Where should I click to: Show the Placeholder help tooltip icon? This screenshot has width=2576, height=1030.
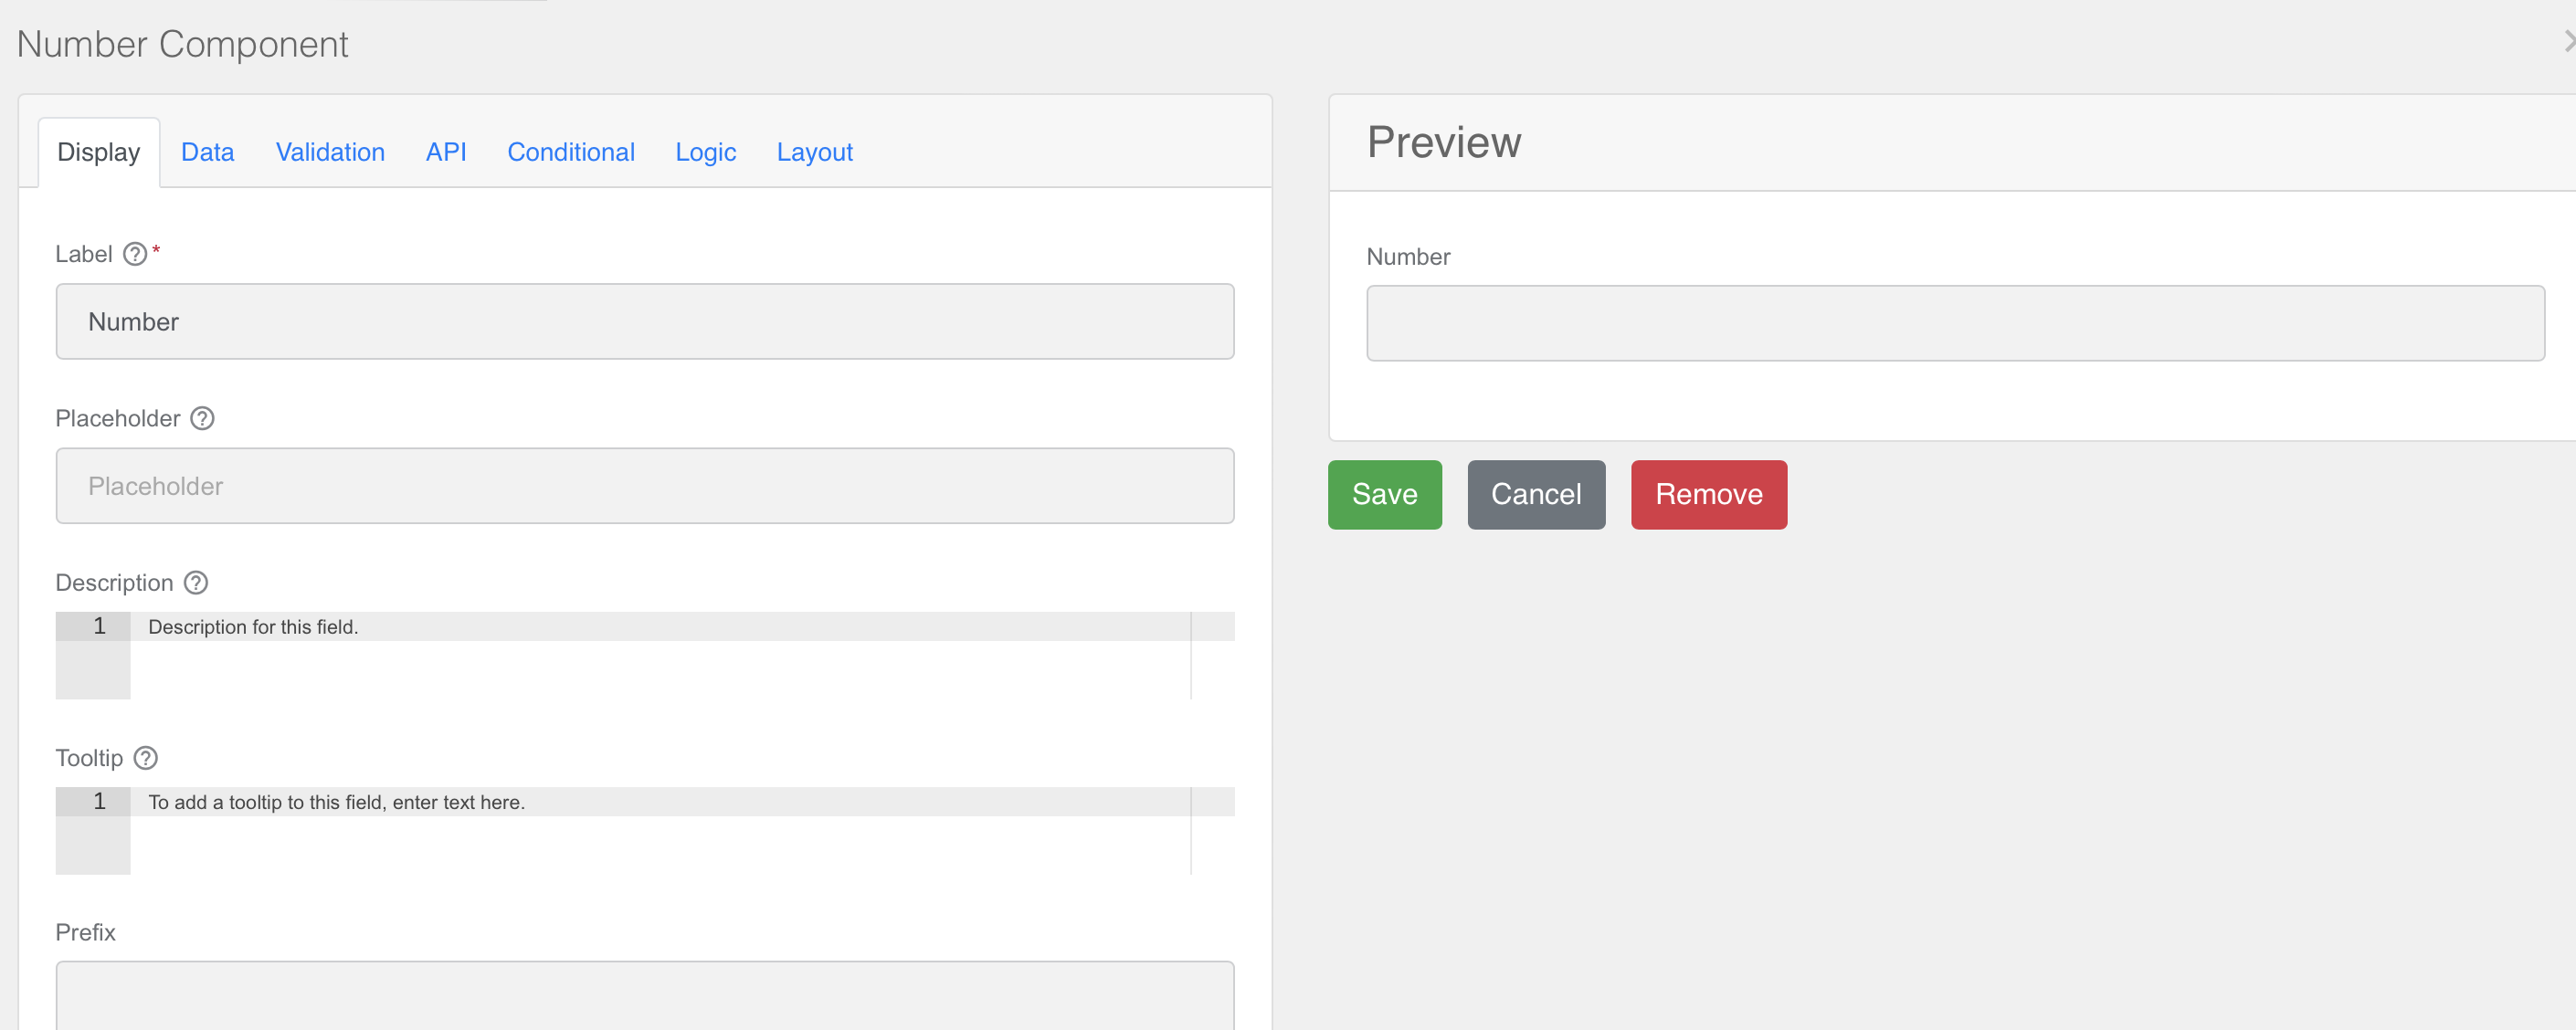202,418
